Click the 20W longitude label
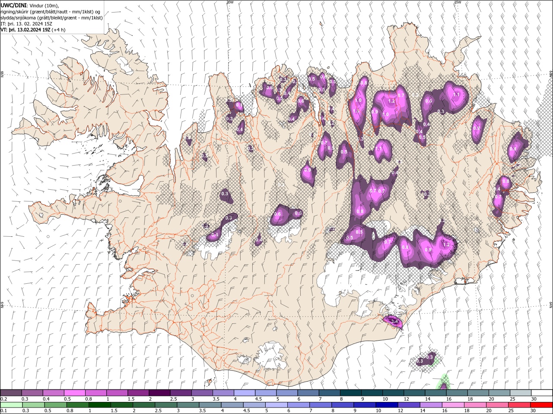This screenshot has width=553, height=414. (x=229, y=2)
